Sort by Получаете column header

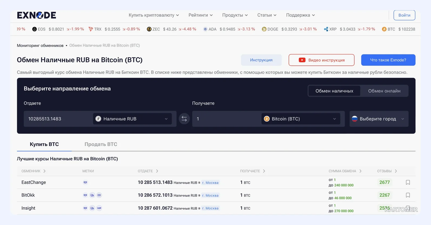[253, 171]
